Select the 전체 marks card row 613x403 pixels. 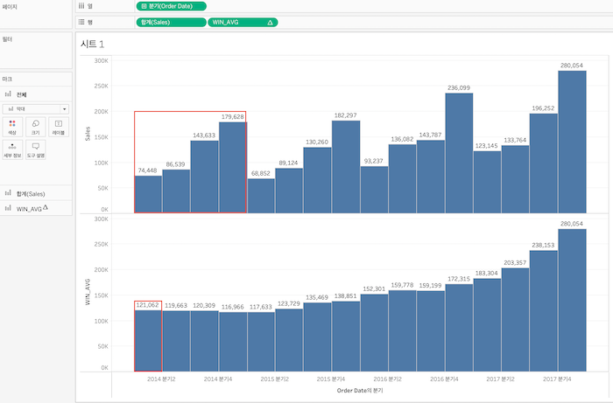[x=36, y=94]
